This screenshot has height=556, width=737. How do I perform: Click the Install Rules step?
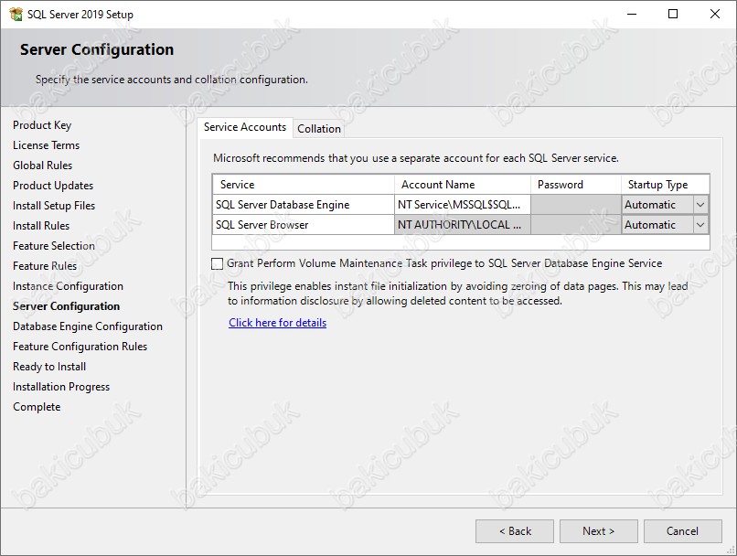41,226
